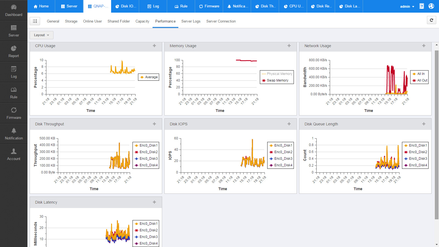439x247 pixels.
Task: Expand Memory Usage panel with plus icon
Action: [289, 46]
